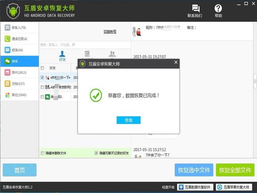Open 文档(337) category
This screenshot has height=193, width=257.
[20, 84]
